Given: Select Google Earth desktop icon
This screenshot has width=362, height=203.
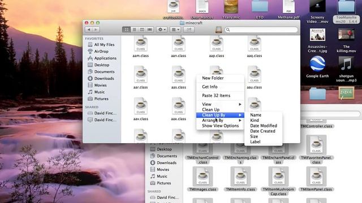Looking at the screenshot, I should click(x=317, y=64).
